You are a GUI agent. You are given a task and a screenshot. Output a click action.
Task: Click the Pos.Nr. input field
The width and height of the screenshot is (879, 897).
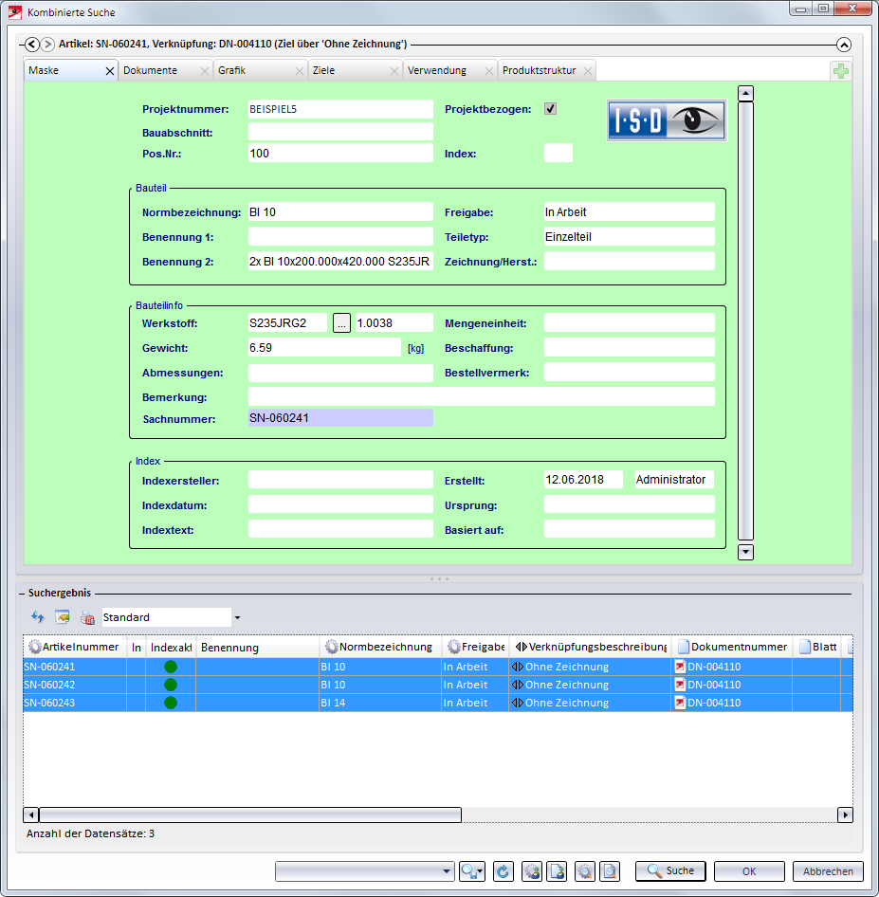tap(339, 153)
